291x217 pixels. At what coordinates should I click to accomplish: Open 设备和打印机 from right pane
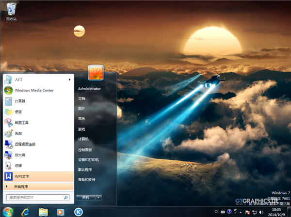tap(88, 159)
